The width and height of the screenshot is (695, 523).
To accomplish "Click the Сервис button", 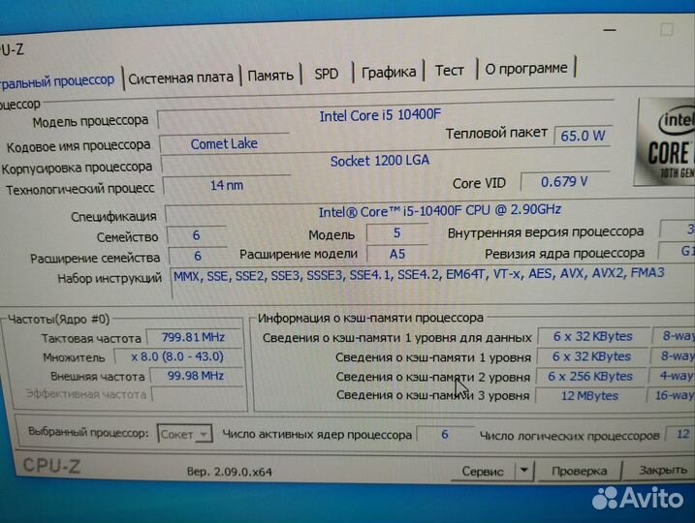I will point(483,472).
